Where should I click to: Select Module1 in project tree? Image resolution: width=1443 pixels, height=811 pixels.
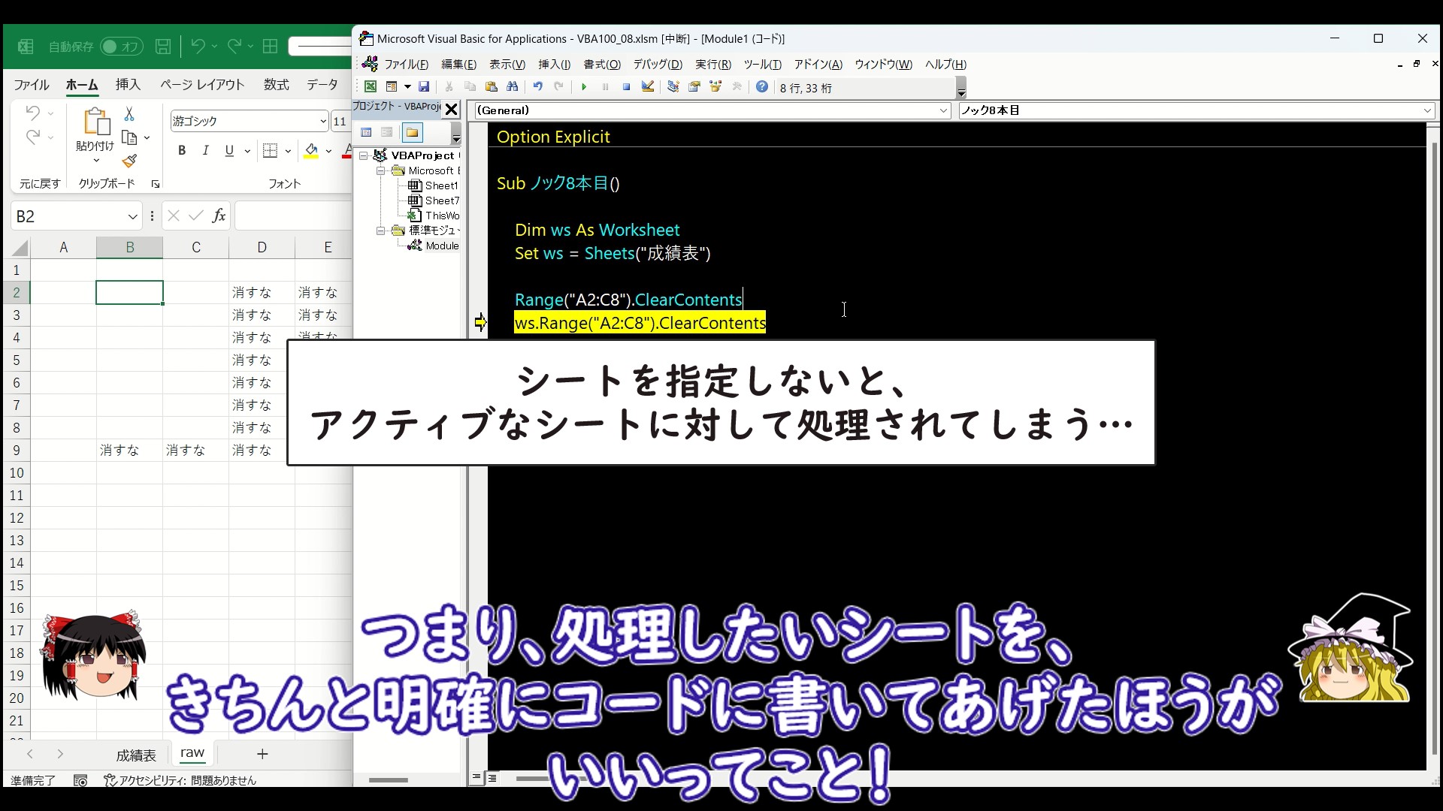point(441,246)
